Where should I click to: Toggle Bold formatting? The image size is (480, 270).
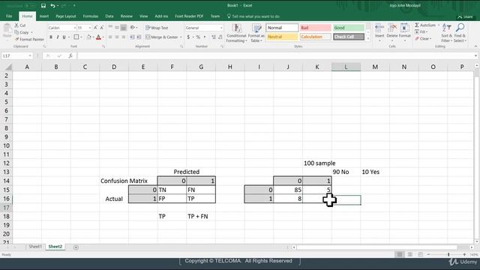pyautogui.click(x=51, y=37)
